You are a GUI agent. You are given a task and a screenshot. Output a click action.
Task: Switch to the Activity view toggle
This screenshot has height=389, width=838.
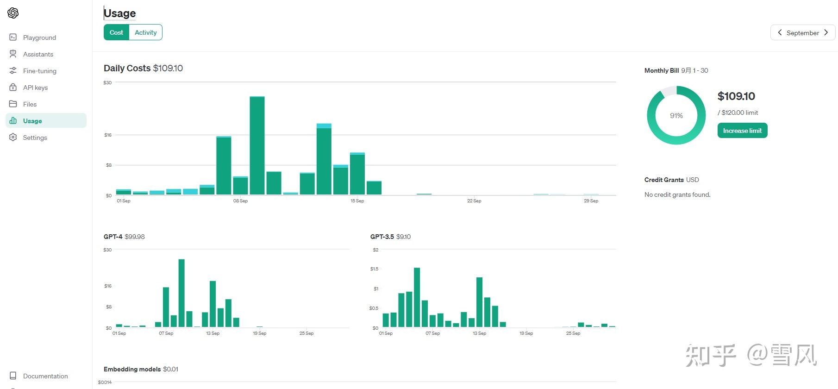145,32
